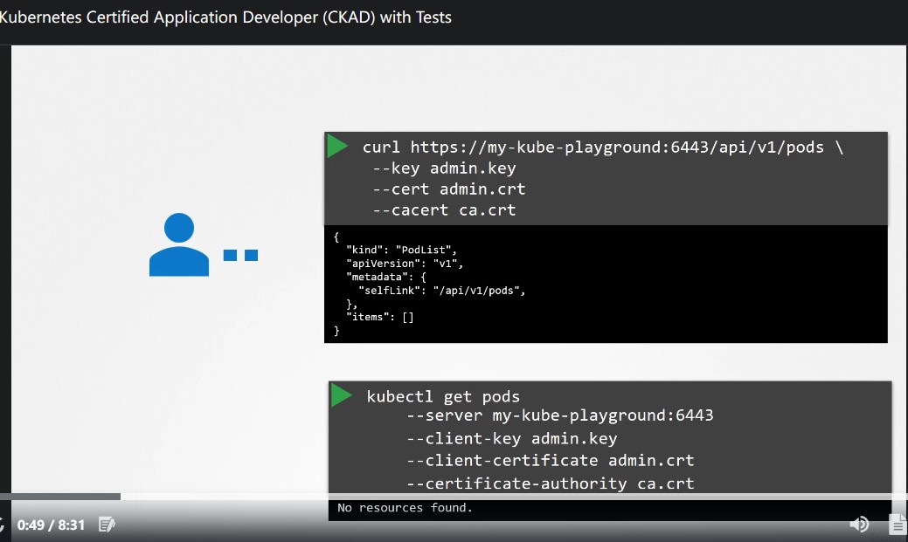Click the --server my-kube-playground:6443 line

point(560,415)
